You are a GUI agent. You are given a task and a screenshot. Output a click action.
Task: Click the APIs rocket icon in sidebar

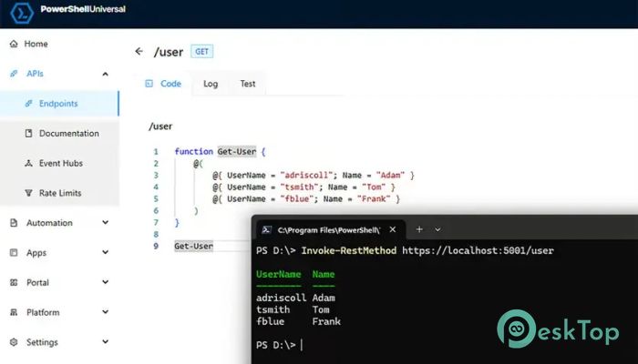(x=14, y=74)
